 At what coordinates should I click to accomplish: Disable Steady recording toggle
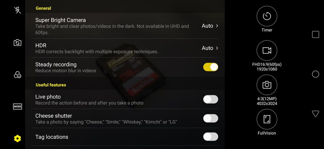tap(211, 67)
